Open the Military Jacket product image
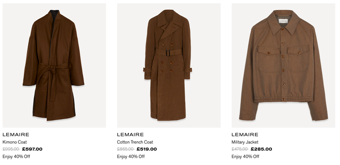340x165 pixels. (283, 66)
